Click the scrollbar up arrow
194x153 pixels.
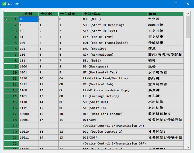coord(188,14)
